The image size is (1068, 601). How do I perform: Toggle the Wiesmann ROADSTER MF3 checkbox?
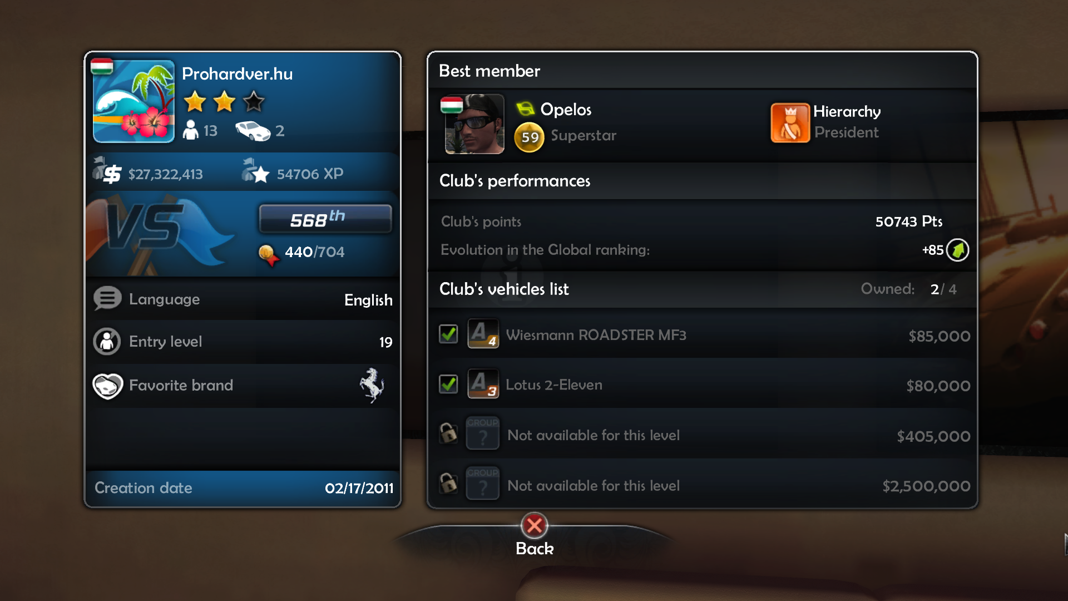coord(448,334)
